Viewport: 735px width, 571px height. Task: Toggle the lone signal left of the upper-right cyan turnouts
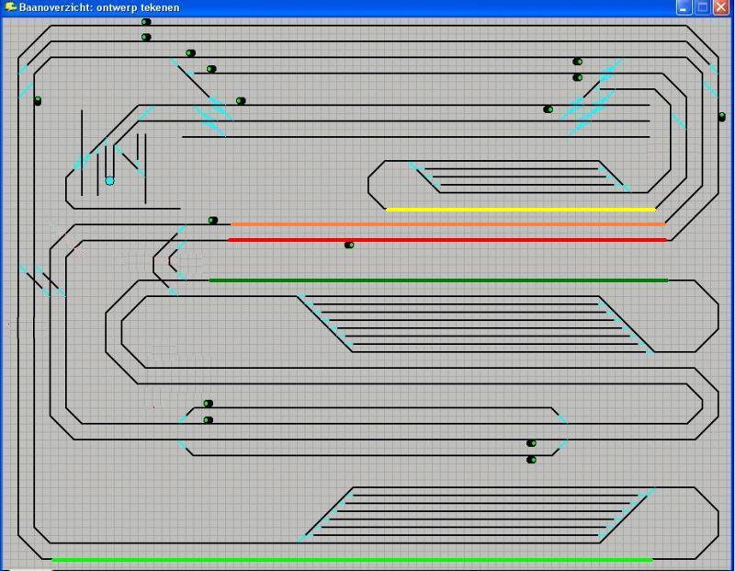pyautogui.click(x=548, y=109)
